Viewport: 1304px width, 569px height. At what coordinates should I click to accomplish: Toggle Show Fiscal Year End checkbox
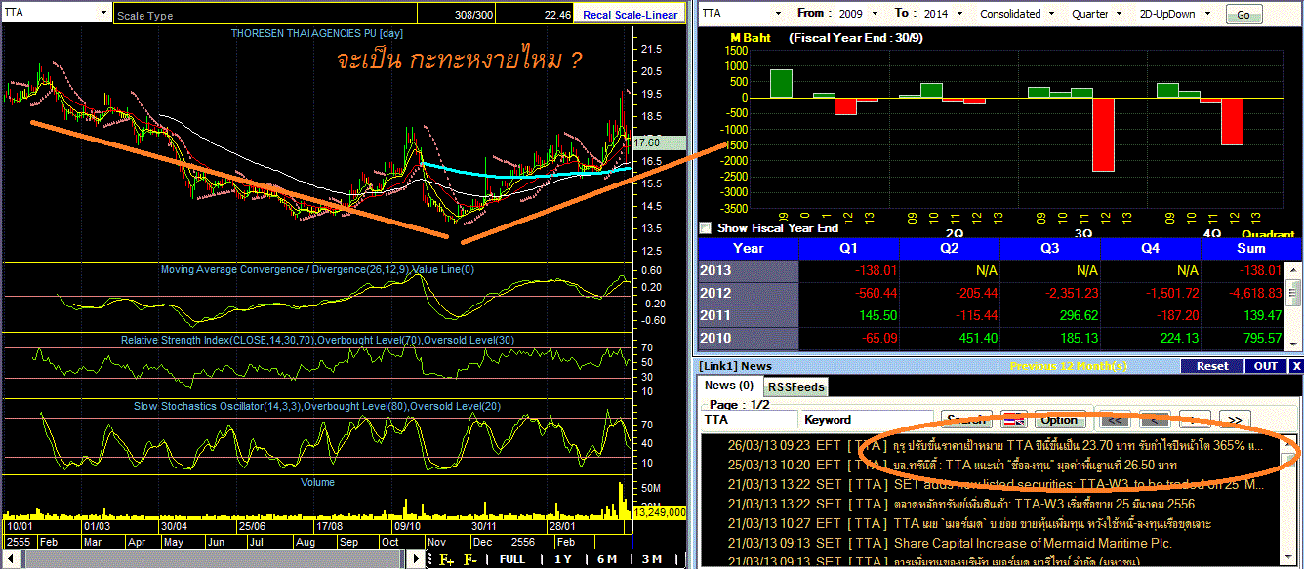click(706, 228)
